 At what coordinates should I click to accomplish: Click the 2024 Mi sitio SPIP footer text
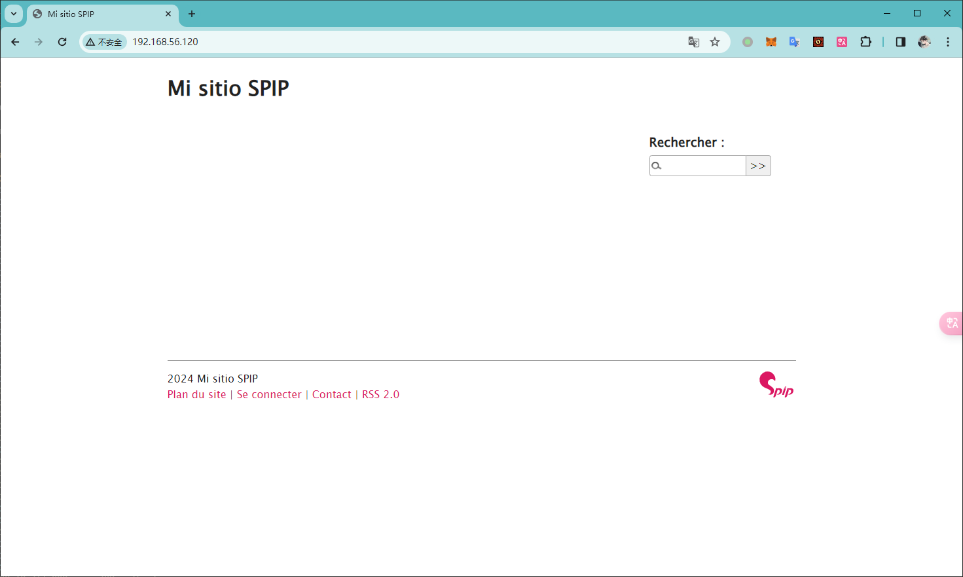pos(213,379)
